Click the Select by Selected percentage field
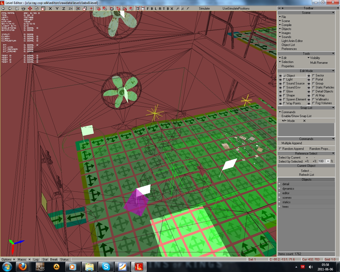 click(x=321, y=161)
